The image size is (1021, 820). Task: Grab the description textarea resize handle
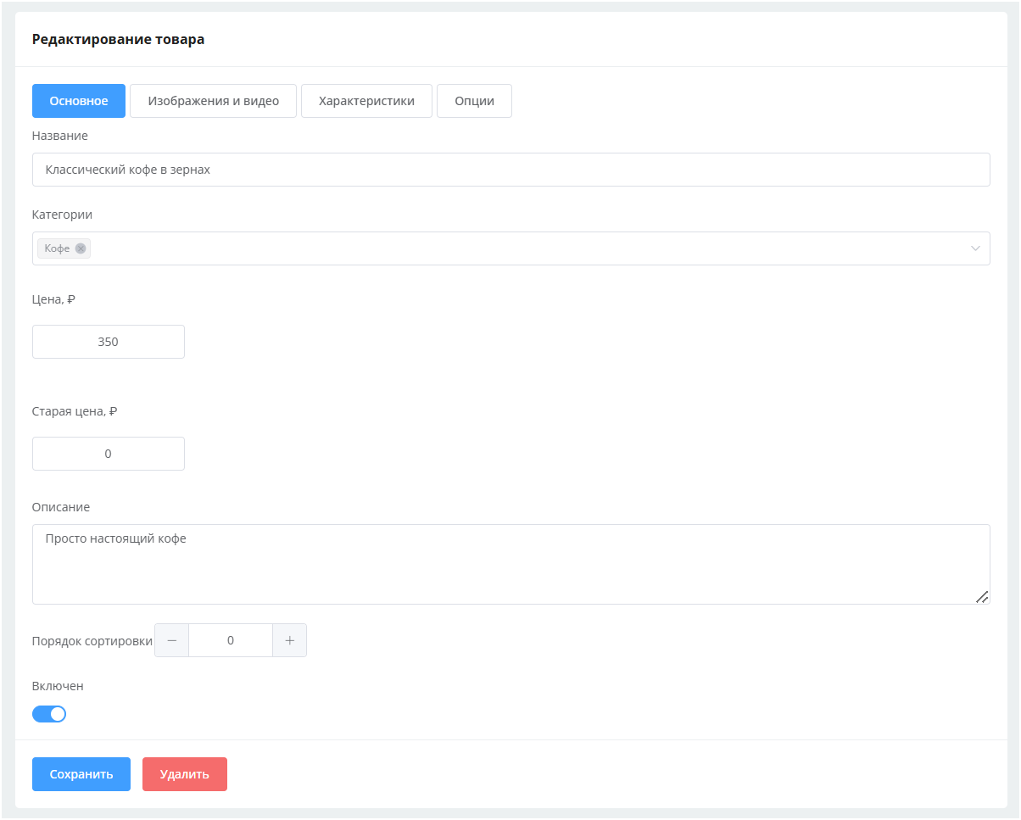click(981, 597)
